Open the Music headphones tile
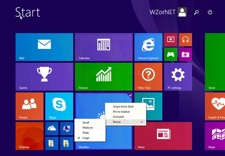Image resolution: width=225 pixels, height=156 pixels. tap(185, 40)
